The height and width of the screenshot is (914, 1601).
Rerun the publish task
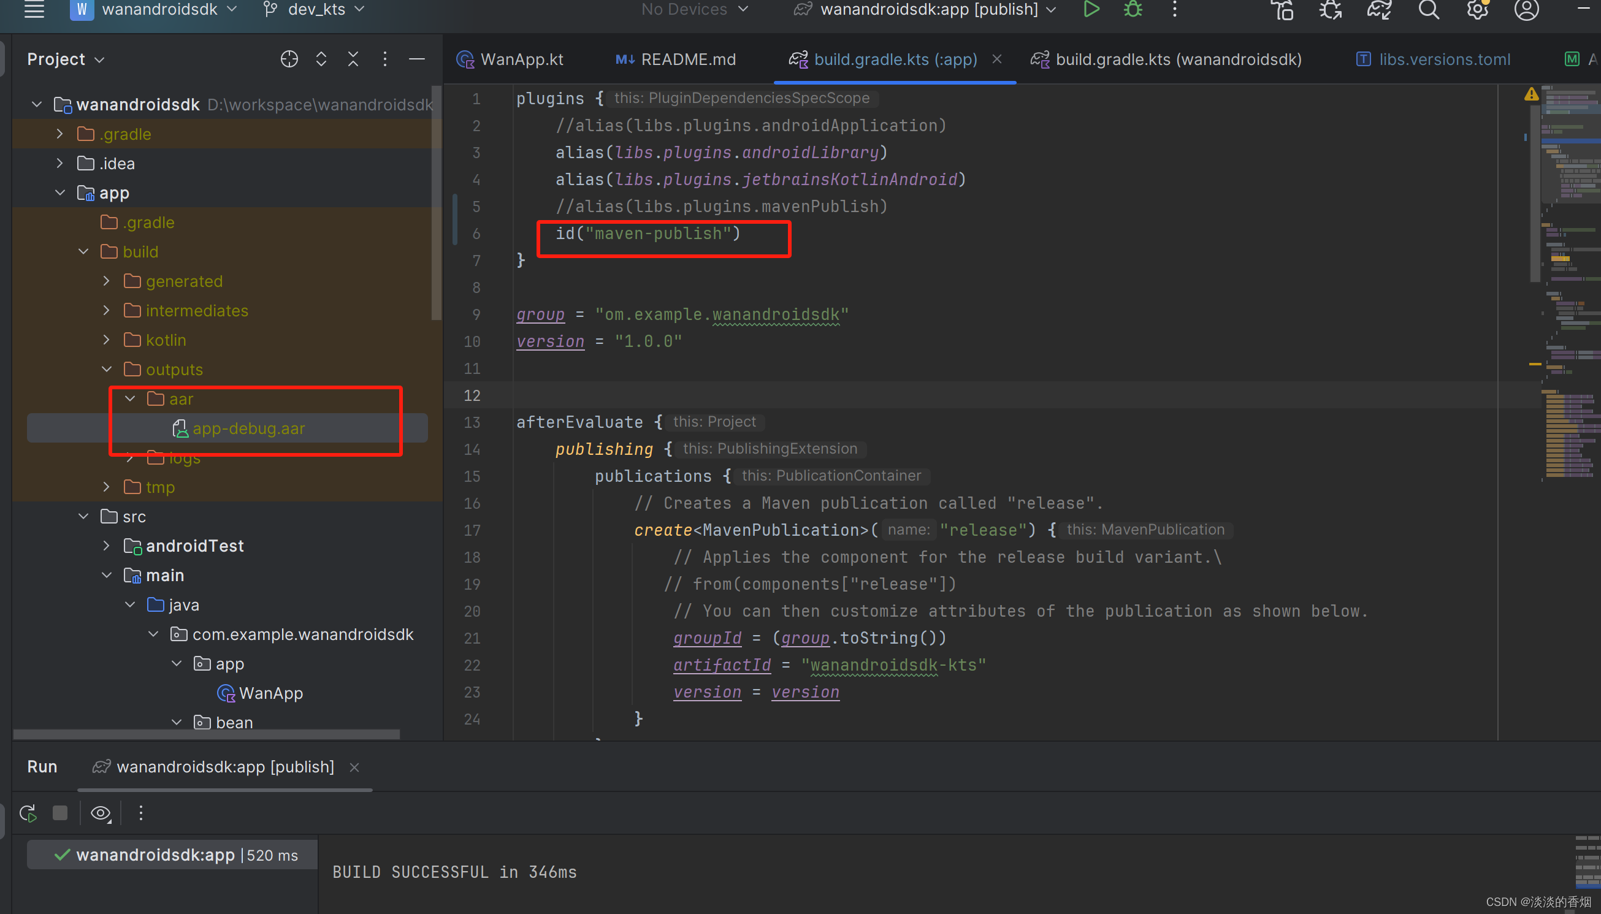pyautogui.click(x=28, y=813)
